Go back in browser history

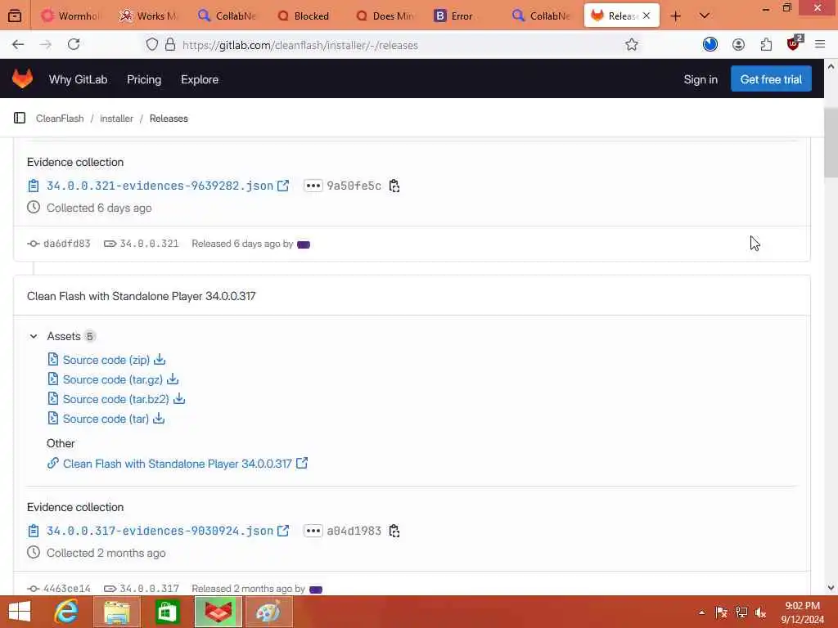(18, 45)
